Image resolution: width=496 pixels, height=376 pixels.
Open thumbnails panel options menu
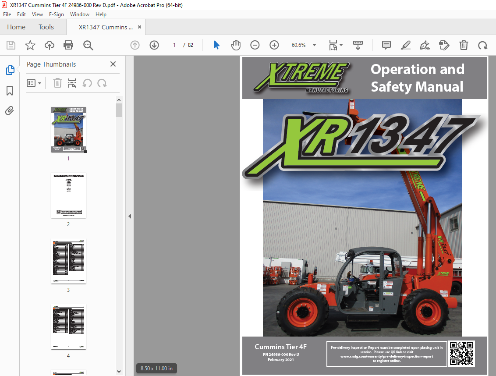pos(34,83)
